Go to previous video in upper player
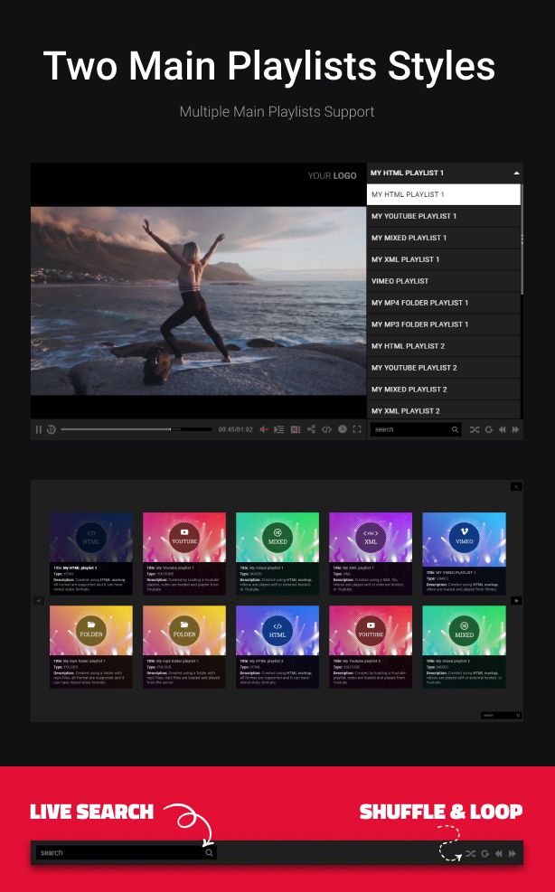Image resolution: width=555 pixels, height=892 pixels. point(502,429)
